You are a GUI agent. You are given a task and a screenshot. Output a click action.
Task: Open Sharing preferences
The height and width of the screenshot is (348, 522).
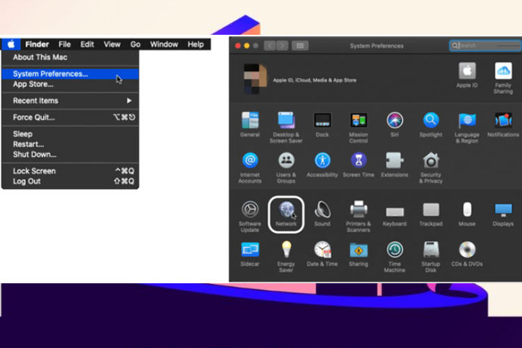click(358, 254)
